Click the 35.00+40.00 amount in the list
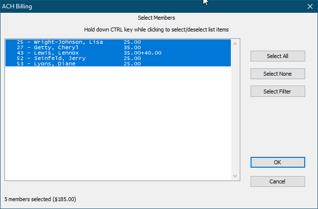This screenshot has width=318, height=209. click(x=143, y=53)
